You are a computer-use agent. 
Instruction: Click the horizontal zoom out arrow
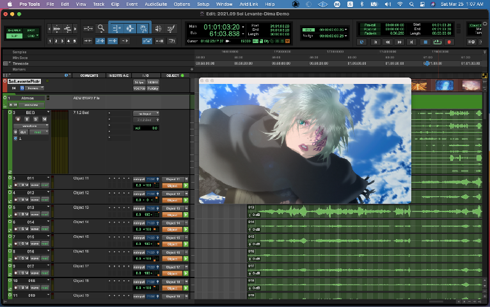[x=49, y=29]
